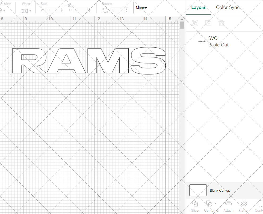
Task: Open the Sticker dropdown arrow
Action: click(x=4, y=11)
